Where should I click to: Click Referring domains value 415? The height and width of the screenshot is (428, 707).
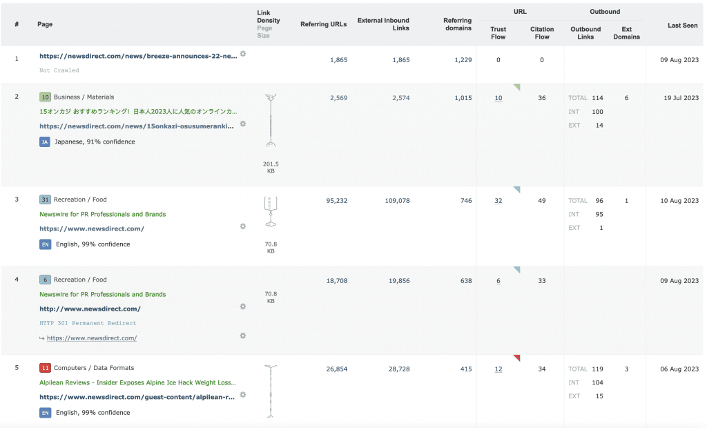(x=466, y=369)
